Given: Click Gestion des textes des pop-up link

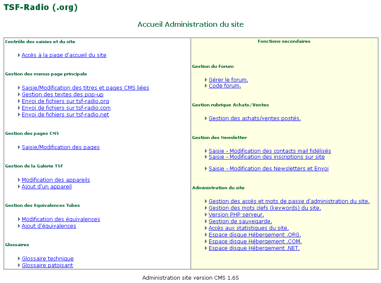Looking at the screenshot, I should (62, 95).
